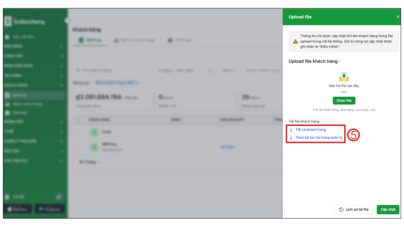404x227 pixels.
Task: Click the upload tray icon in drop zone
Action: point(344,77)
